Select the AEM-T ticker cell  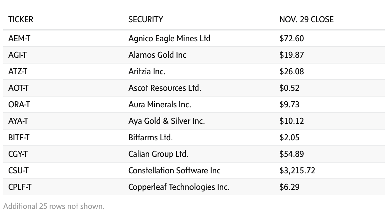(19, 38)
